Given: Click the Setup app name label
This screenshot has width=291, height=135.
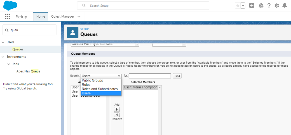Looking at the screenshot, I should click(x=22, y=17).
